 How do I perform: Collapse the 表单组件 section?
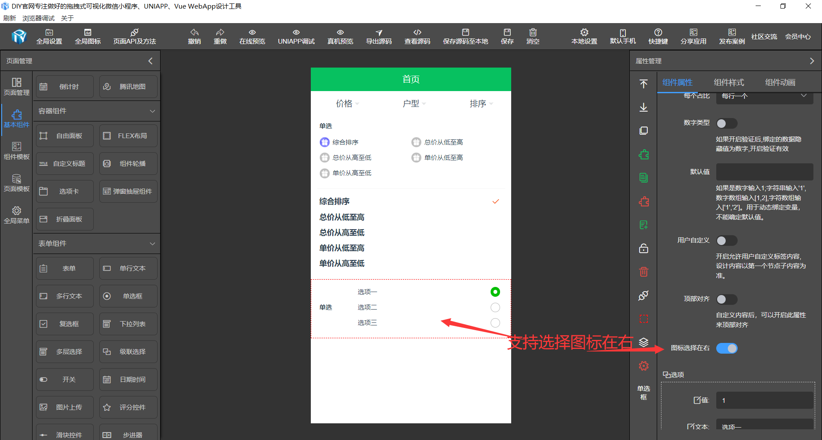(152, 244)
